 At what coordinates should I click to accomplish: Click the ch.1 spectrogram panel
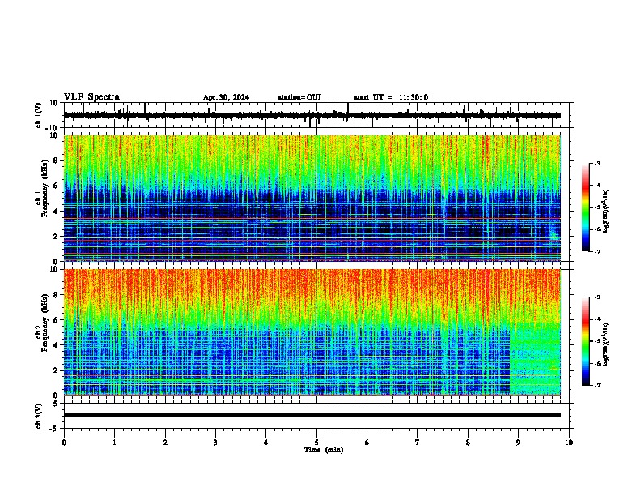312,198
